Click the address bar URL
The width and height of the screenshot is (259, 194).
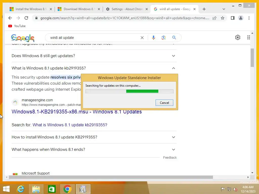coord(125,18)
